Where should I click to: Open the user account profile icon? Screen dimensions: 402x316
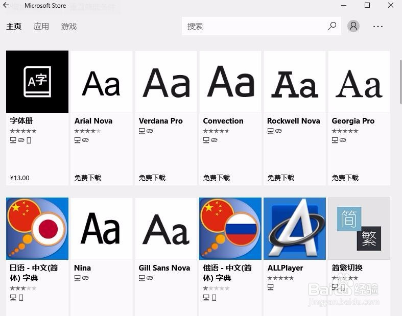[353, 26]
